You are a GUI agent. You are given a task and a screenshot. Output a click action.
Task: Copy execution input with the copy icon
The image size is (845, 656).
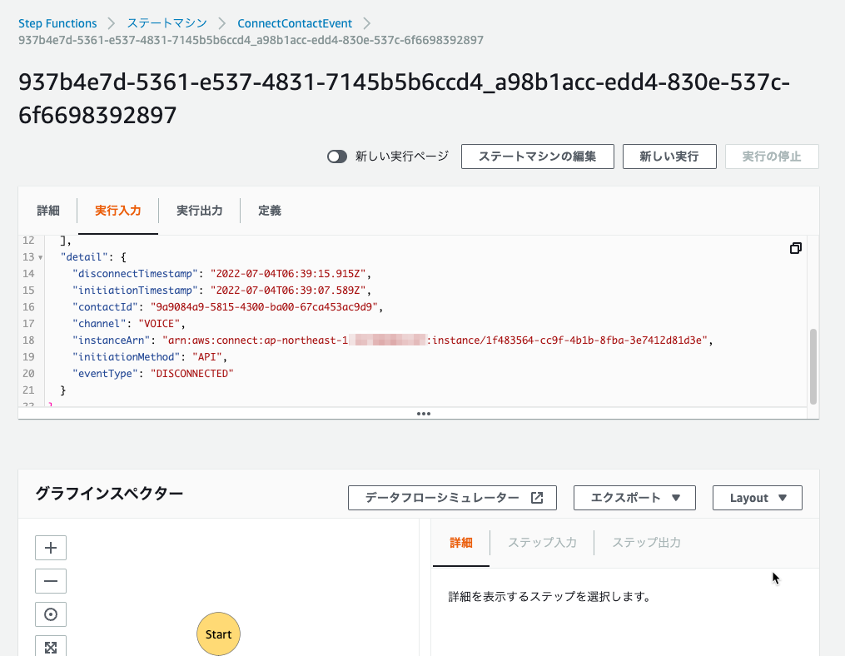(795, 248)
